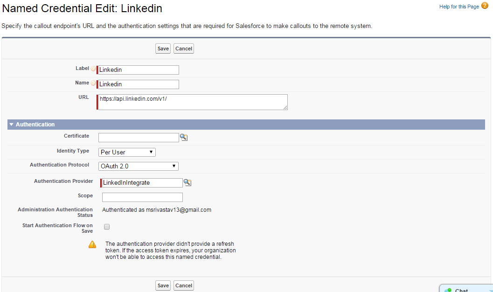Click the info icon beside Label

(x=93, y=69)
